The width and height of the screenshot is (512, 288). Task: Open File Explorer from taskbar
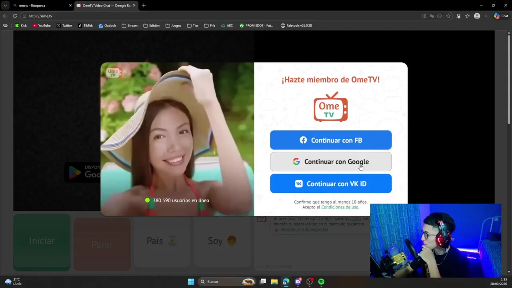pyautogui.click(x=274, y=282)
